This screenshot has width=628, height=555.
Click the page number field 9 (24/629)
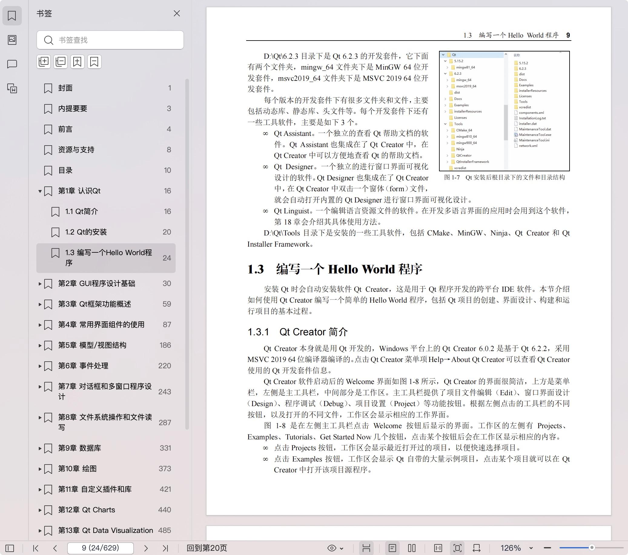[101, 548]
